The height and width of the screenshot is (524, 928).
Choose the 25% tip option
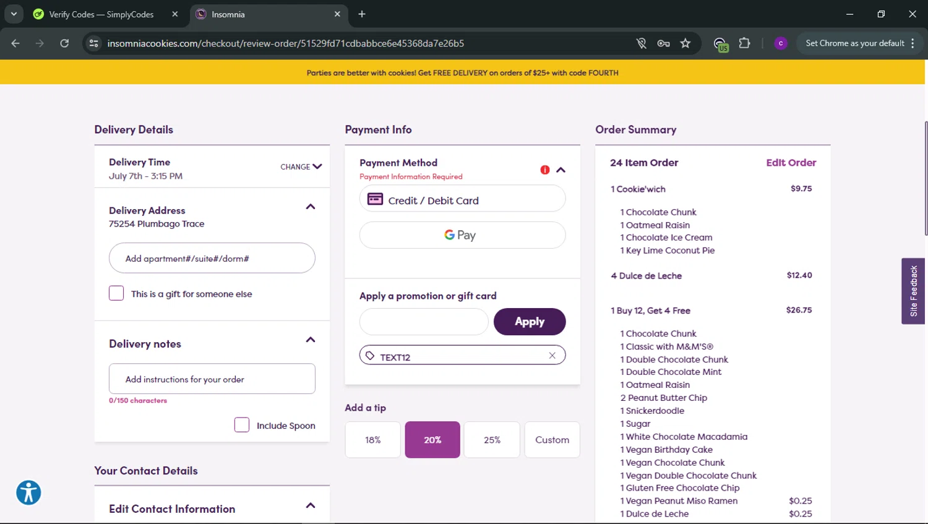click(x=492, y=440)
